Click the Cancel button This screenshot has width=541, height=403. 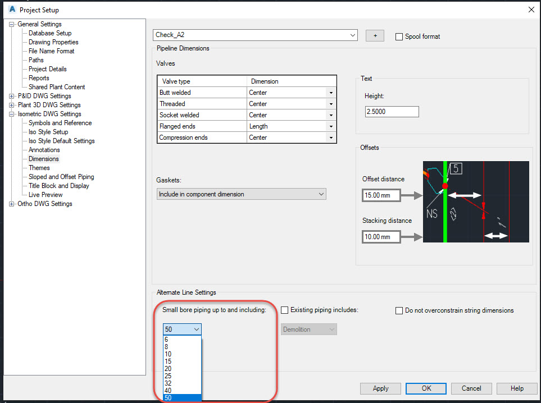(x=471, y=388)
